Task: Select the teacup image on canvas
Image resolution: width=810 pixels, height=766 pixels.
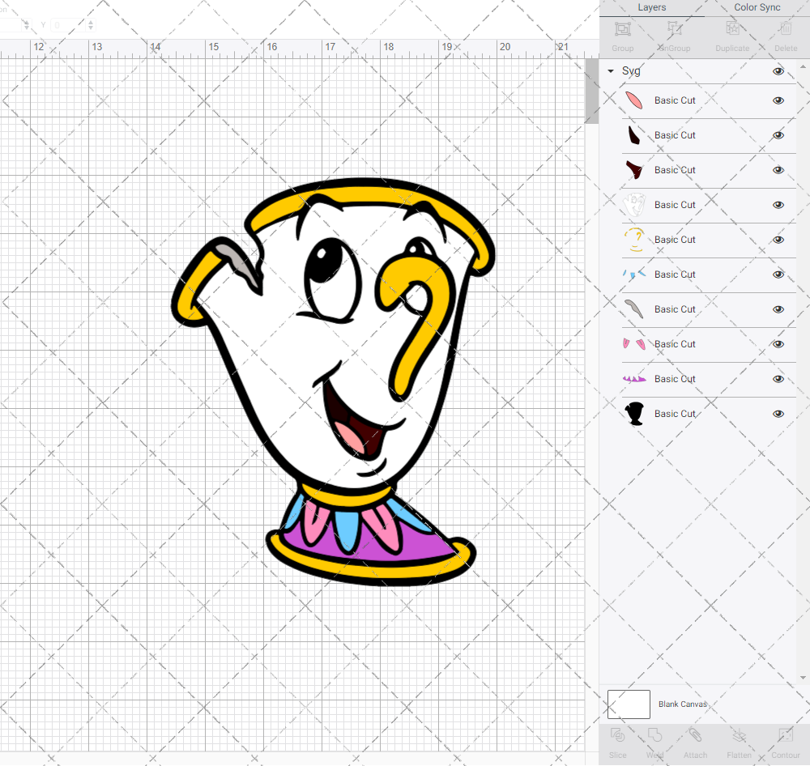Action: (x=333, y=382)
